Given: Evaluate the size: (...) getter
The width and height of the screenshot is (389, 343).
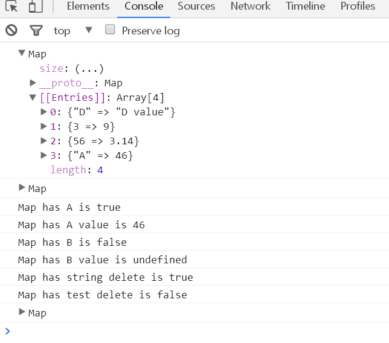Looking at the screenshot, I should (89, 69).
